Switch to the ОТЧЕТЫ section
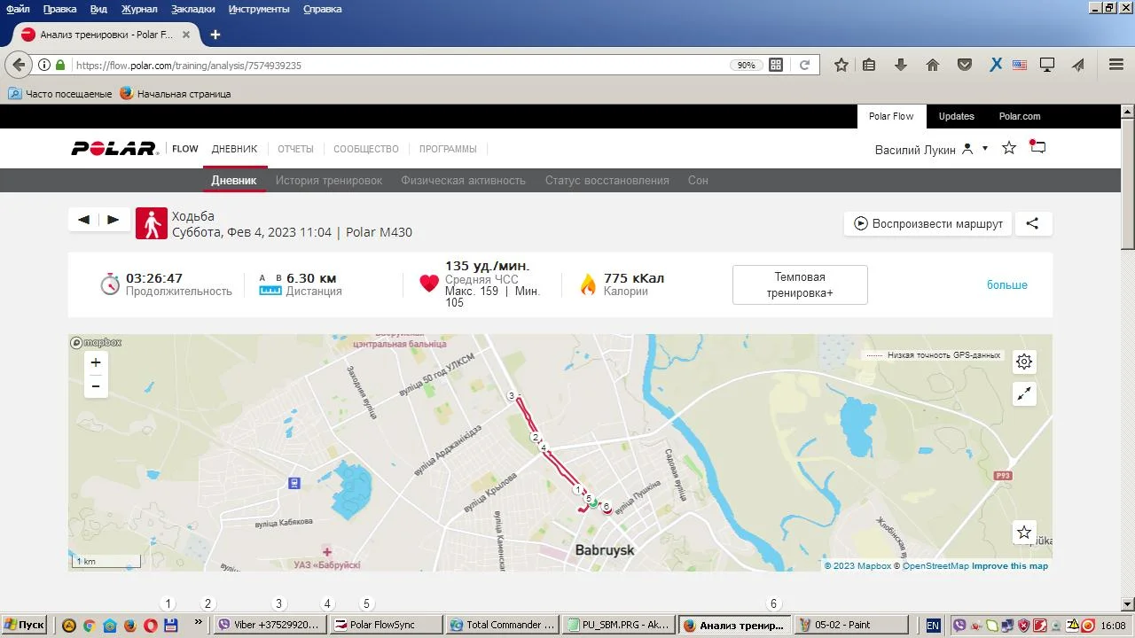Image resolution: width=1135 pixels, height=638 pixels. (295, 149)
